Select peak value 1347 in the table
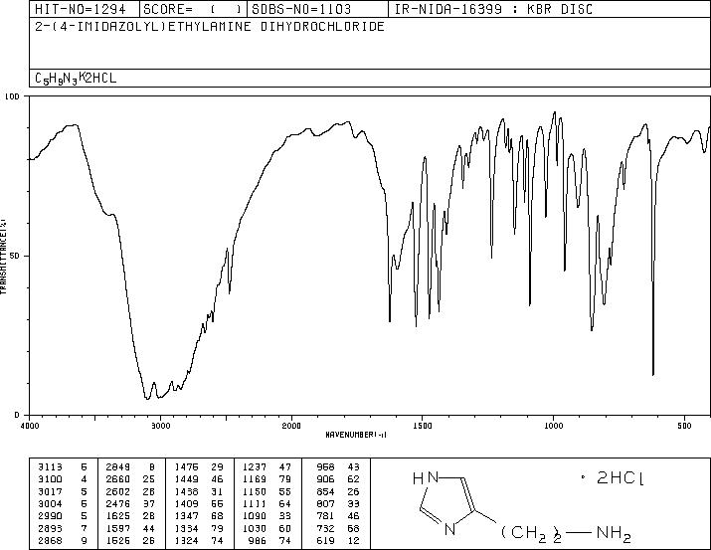The width and height of the screenshot is (711, 550). (186, 516)
